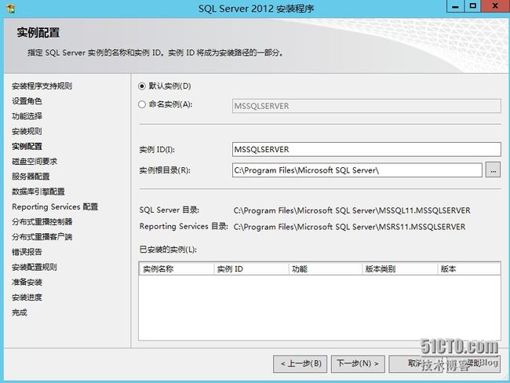
Task: Select 数据库引擎配置 step in sidebar
Action: [38, 191]
